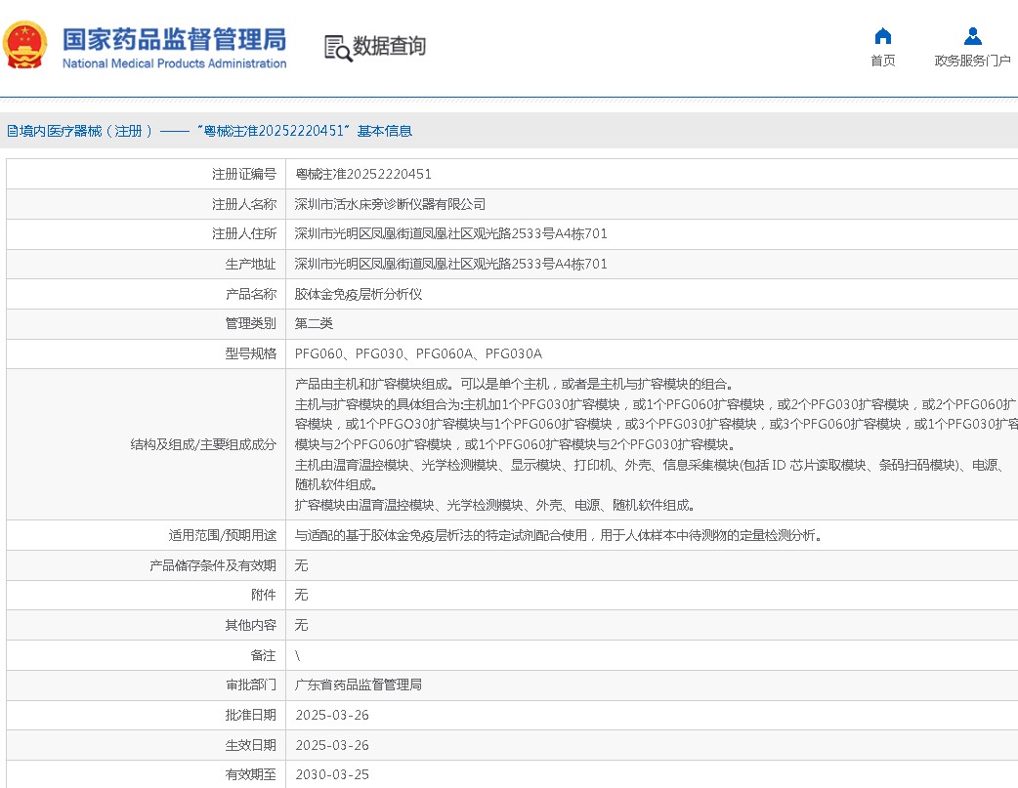Open the 首页 text link
This screenshot has width=1018, height=788.
tap(882, 61)
